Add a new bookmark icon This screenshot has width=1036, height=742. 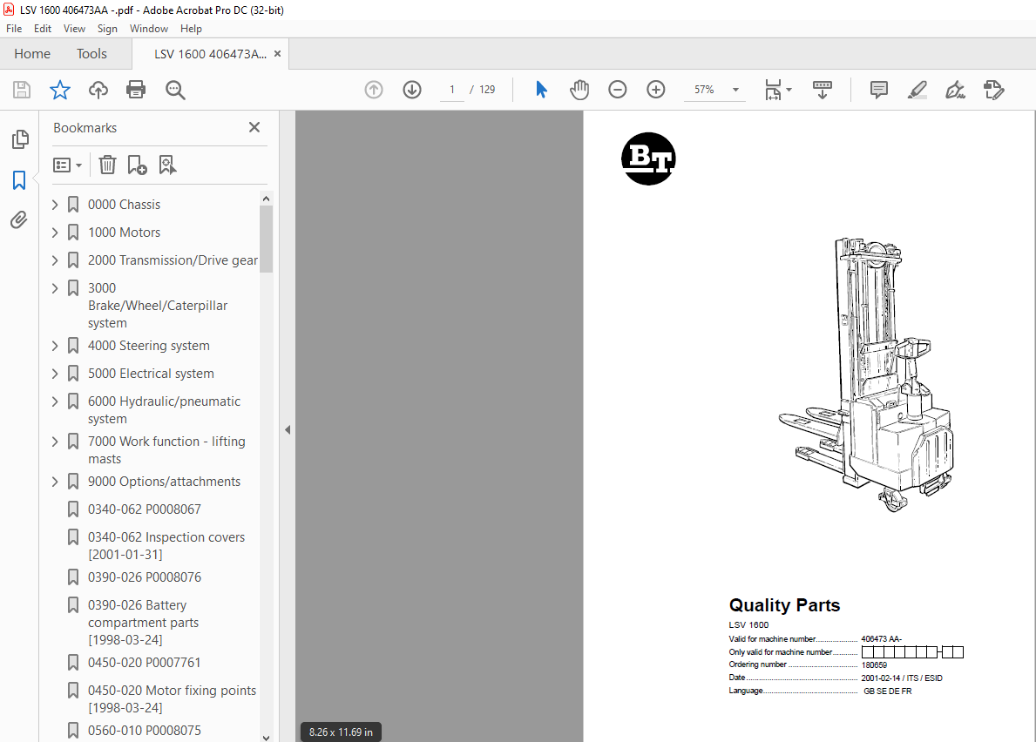point(137,165)
